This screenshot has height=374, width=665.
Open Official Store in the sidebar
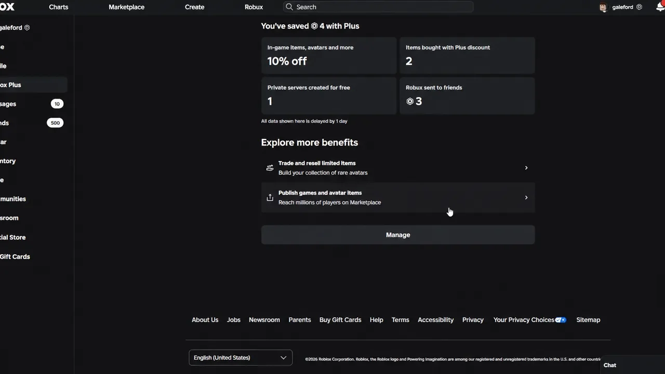coord(13,237)
